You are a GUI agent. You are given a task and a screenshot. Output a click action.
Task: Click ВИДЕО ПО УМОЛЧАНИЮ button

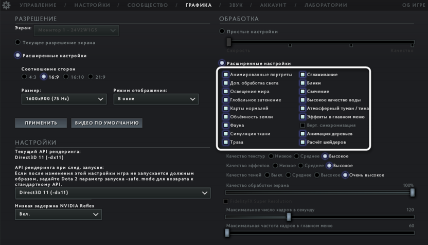[x=107, y=123]
